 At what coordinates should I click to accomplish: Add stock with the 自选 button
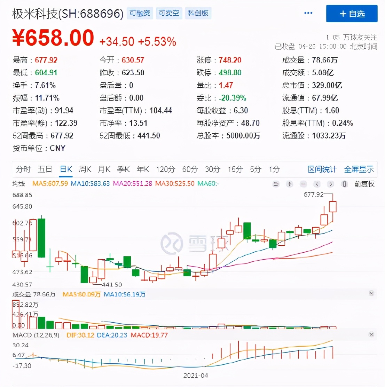(352, 14)
